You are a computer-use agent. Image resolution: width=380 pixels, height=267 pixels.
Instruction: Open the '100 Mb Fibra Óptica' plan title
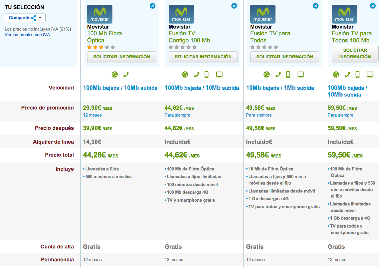[104, 37]
